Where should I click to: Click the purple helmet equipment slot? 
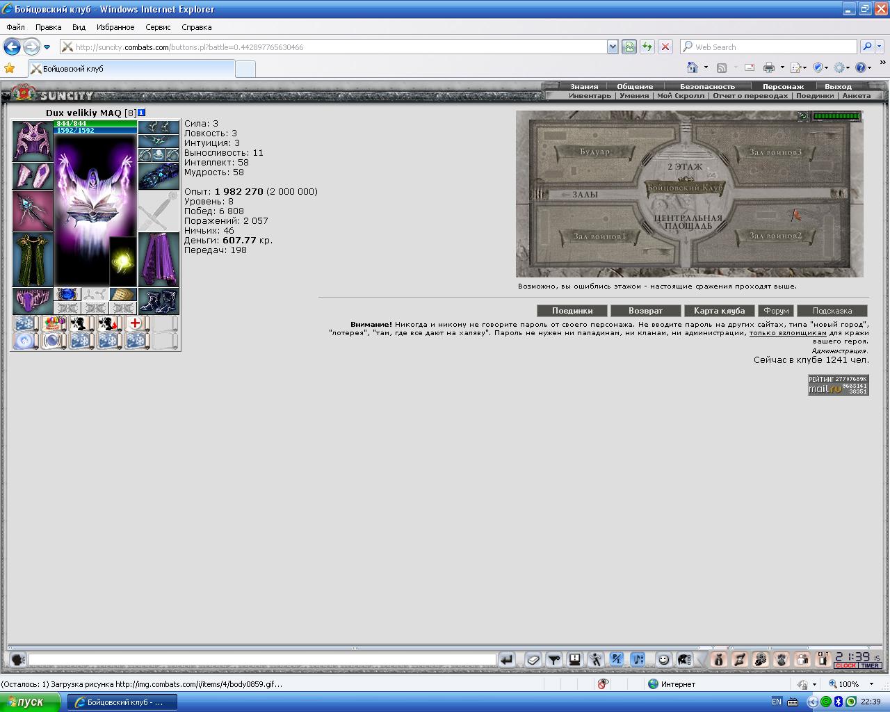(x=33, y=141)
